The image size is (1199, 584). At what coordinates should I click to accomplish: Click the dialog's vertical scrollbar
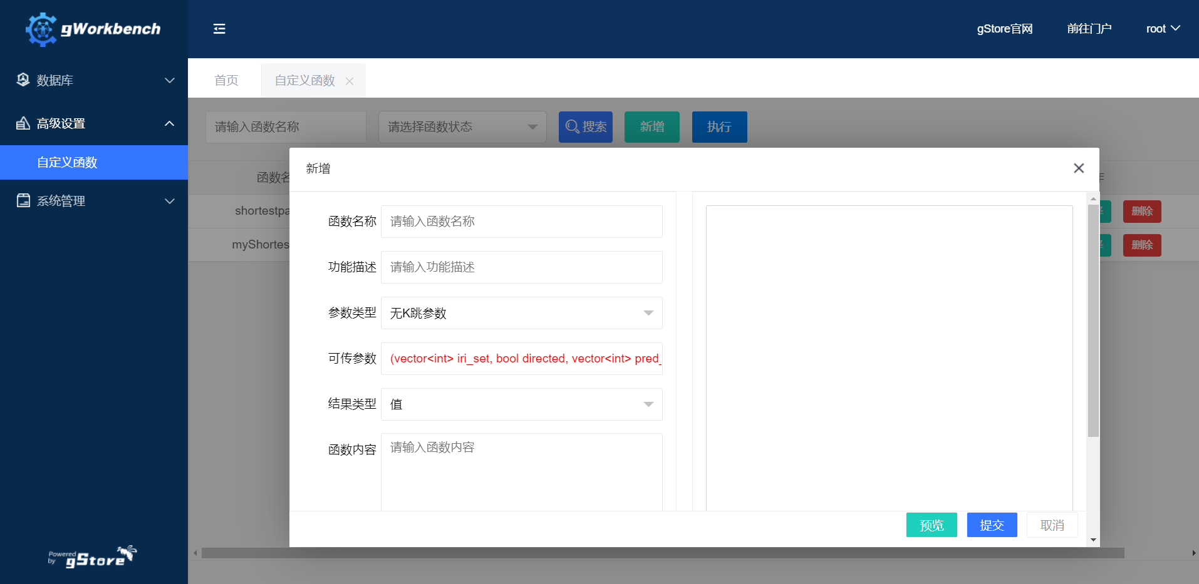[x=1093, y=319]
